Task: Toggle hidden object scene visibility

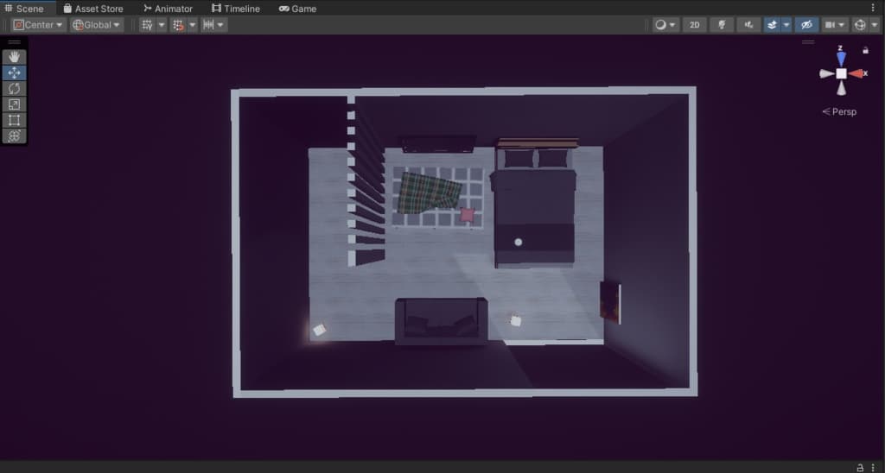Action: [806, 25]
